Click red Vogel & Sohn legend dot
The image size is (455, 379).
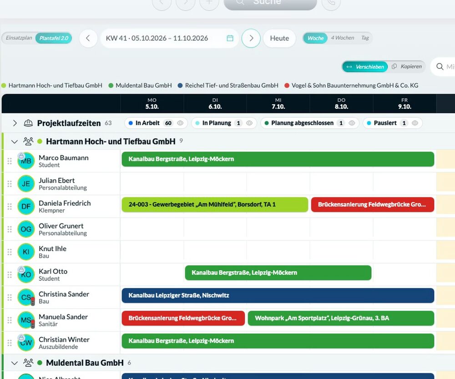(287, 86)
